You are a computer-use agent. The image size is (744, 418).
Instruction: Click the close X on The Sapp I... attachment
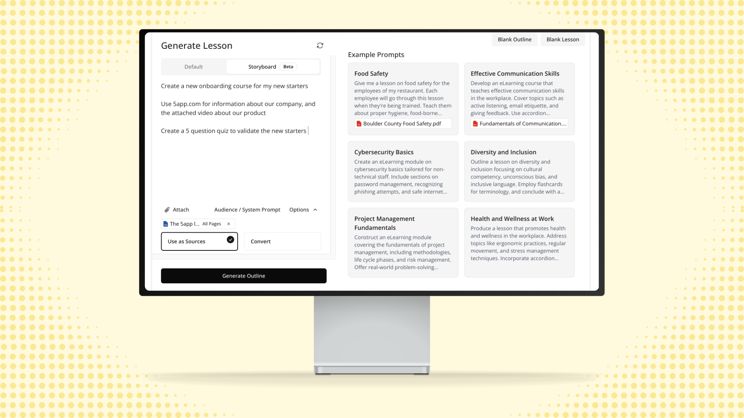point(228,224)
